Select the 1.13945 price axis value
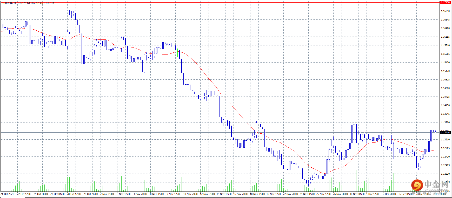This screenshot has height=198, width=452. coord(445,114)
